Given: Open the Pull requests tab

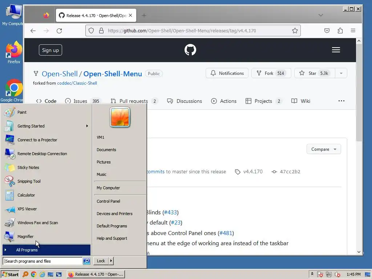Looking at the screenshot, I should click(134, 101).
